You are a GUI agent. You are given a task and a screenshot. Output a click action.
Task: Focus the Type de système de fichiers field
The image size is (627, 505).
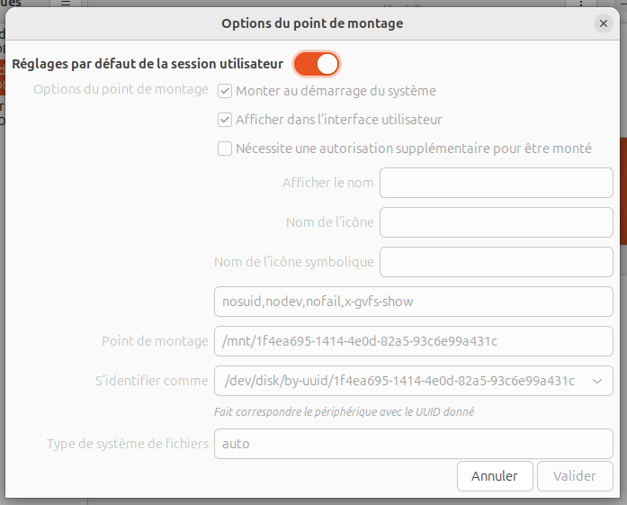[413, 444]
